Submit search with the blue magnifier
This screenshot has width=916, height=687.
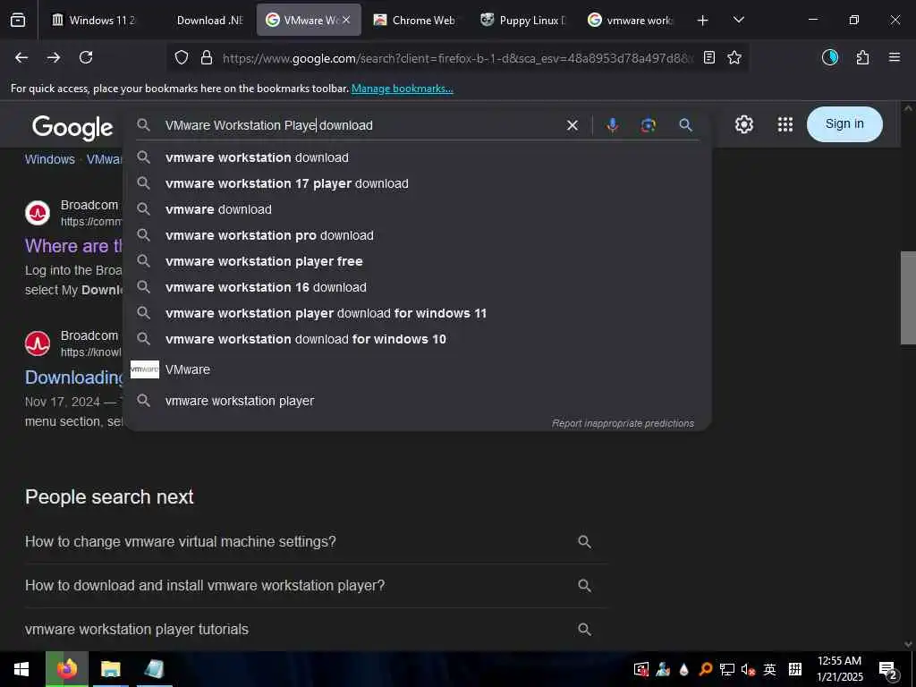(685, 125)
